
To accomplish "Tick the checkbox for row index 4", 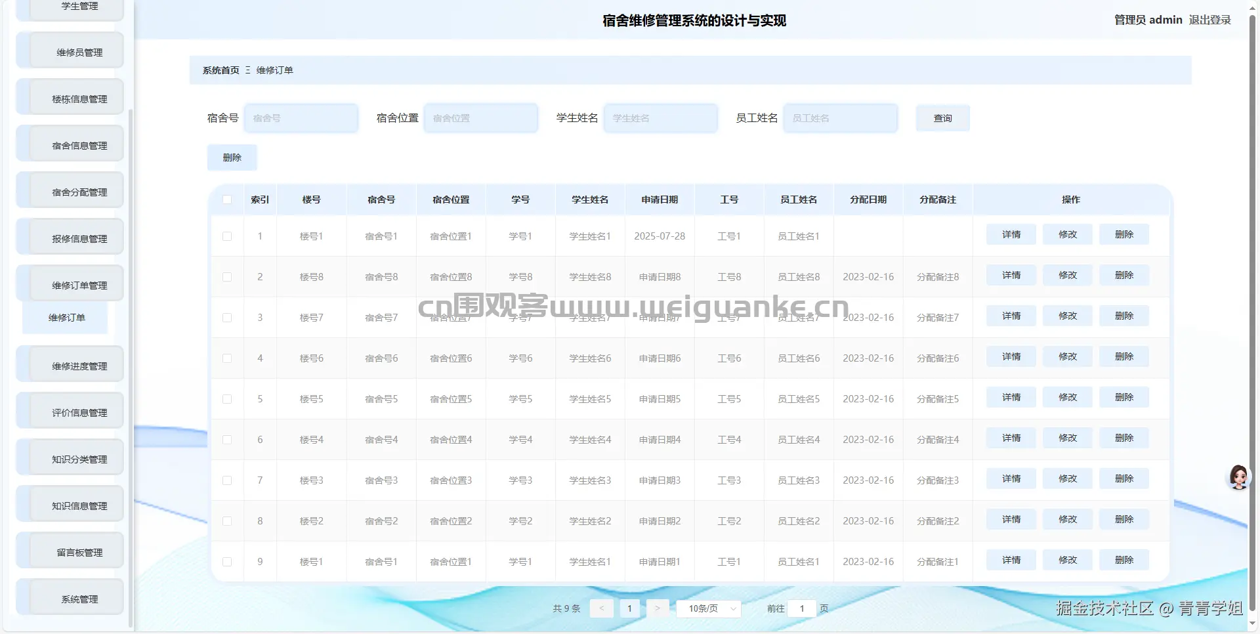I will point(227,358).
